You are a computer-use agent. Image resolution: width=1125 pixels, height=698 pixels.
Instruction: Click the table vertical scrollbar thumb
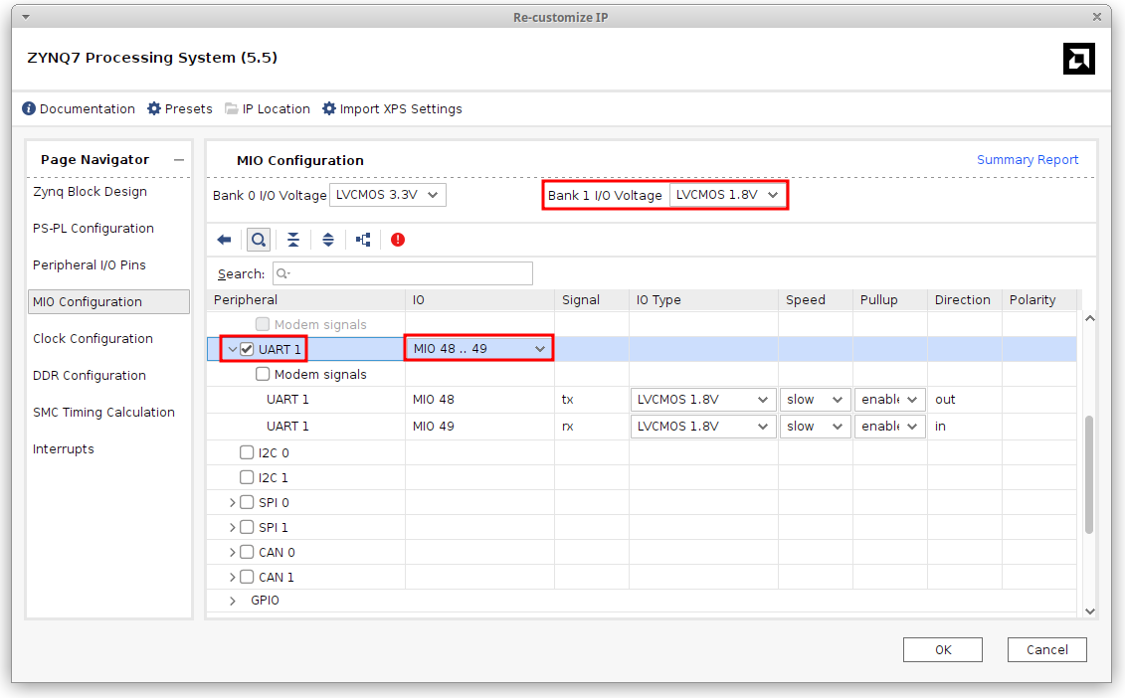[1089, 475]
